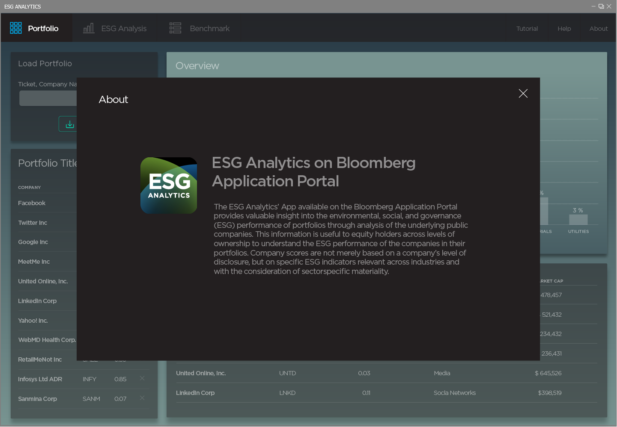Open the Help menu item
Screen dimensions: 617x427
(x=564, y=29)
